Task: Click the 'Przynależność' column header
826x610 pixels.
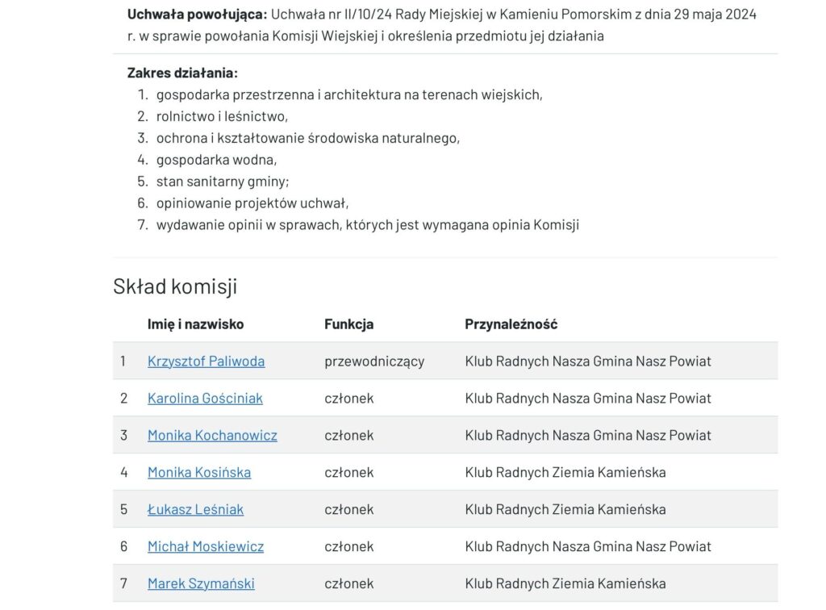Action: (511, 324)
